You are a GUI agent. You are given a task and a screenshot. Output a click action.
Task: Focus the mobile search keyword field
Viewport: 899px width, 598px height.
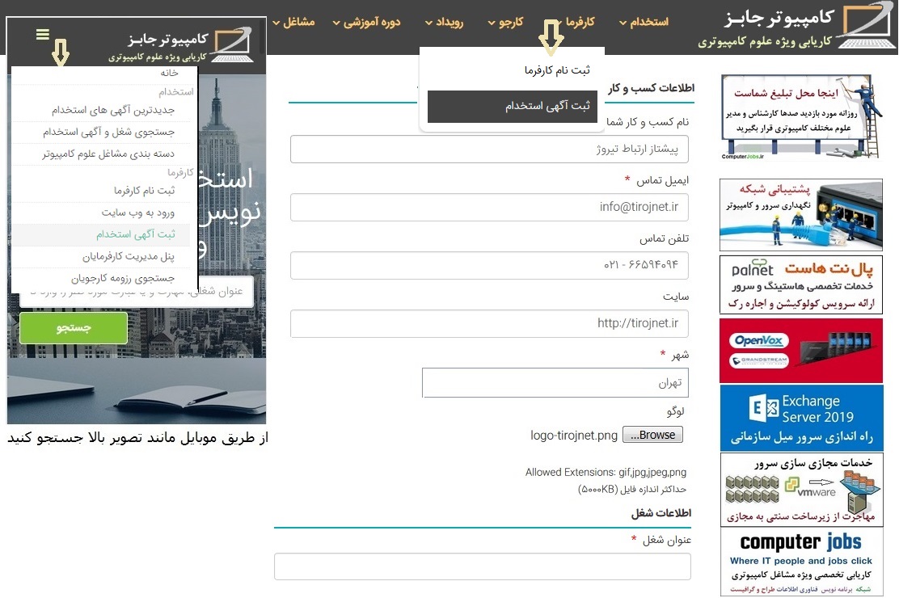tap(137, 293)
